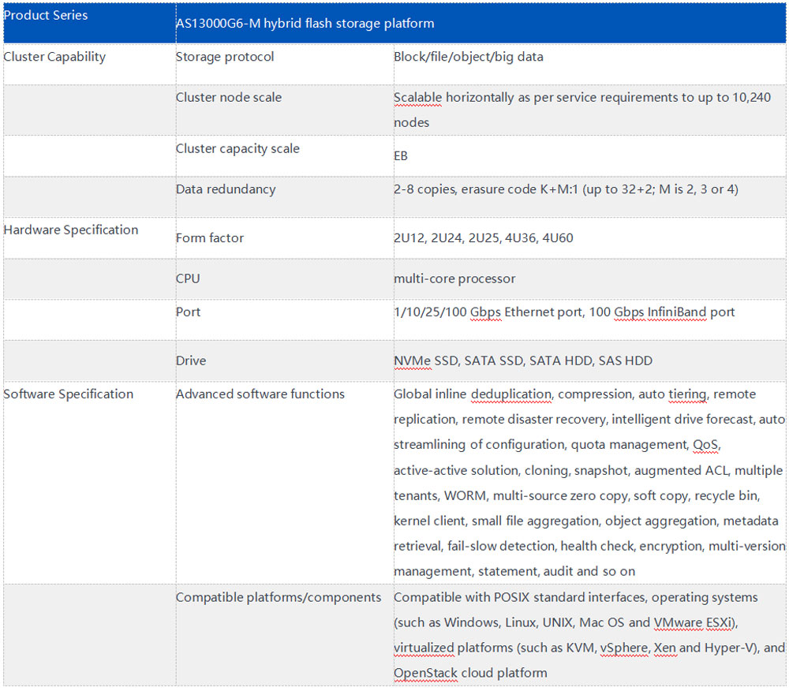The height and width of the screenshot is (691, 789).
Task: Click the underlined word 'ESXi'
Action: [720, 622]
